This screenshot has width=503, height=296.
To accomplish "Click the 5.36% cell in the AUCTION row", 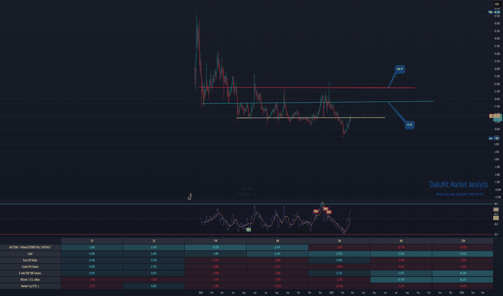I will click(92, 248).
